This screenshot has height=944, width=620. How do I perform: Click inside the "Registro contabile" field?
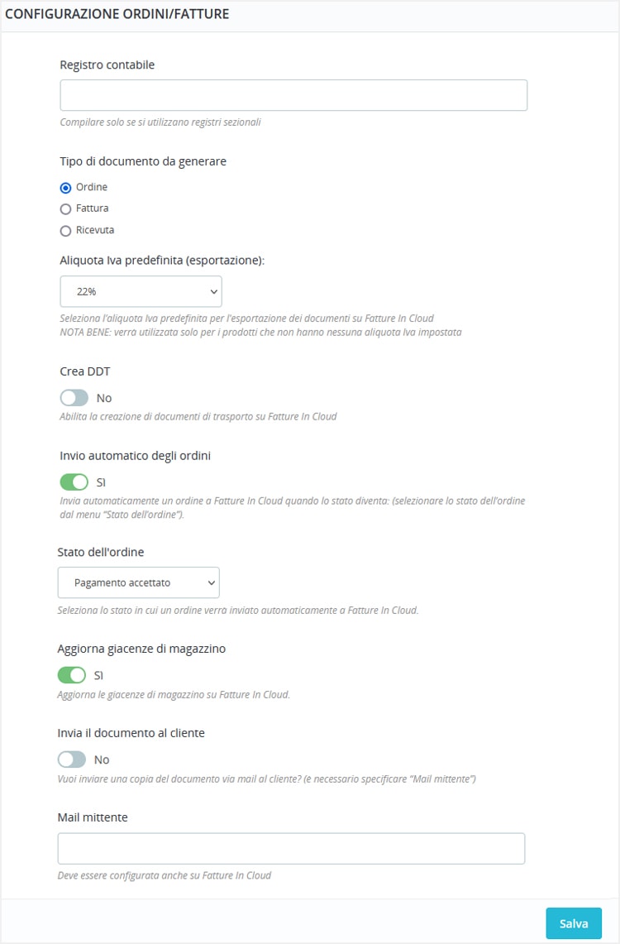[x=293, y=94]
